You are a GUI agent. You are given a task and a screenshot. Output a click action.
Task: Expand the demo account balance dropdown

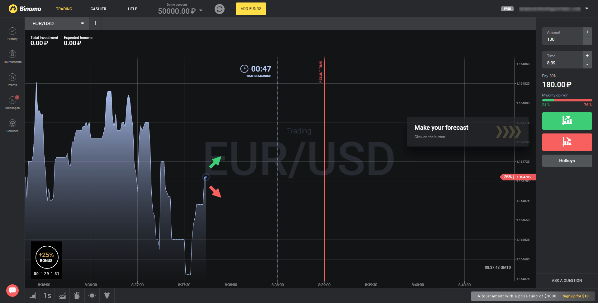pos(201,11)
